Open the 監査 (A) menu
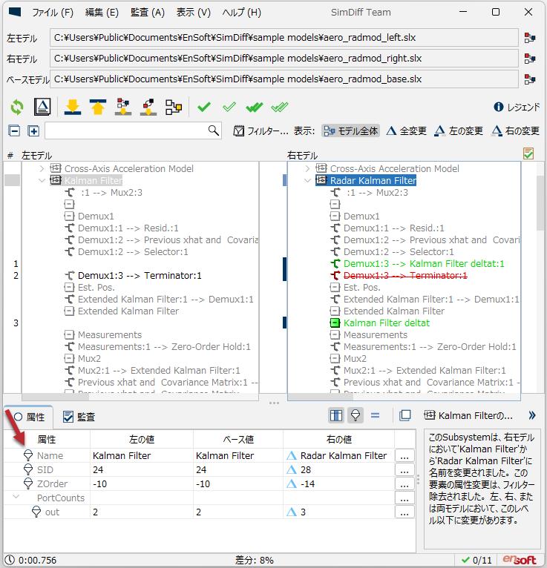547x568 pixels. [x=148, y=13]
